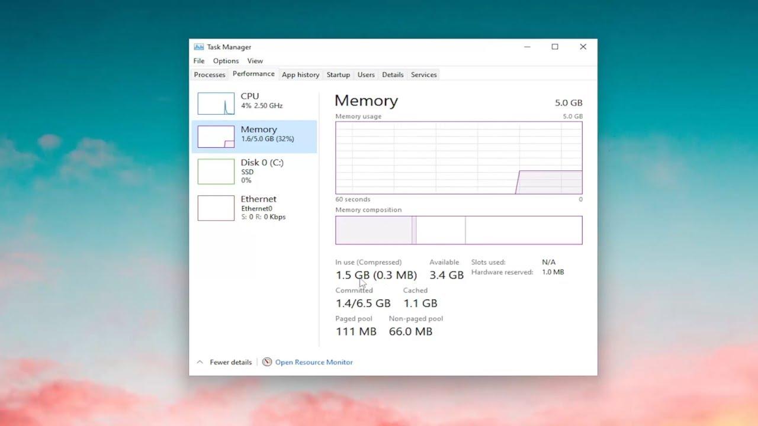
Task: Click the 60-second memory usage graph
Action: tap(459, 157)
